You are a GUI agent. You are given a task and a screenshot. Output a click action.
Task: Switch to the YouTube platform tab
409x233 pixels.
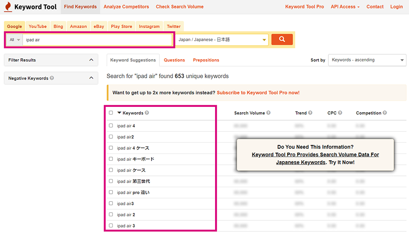[x=38, y=26]
